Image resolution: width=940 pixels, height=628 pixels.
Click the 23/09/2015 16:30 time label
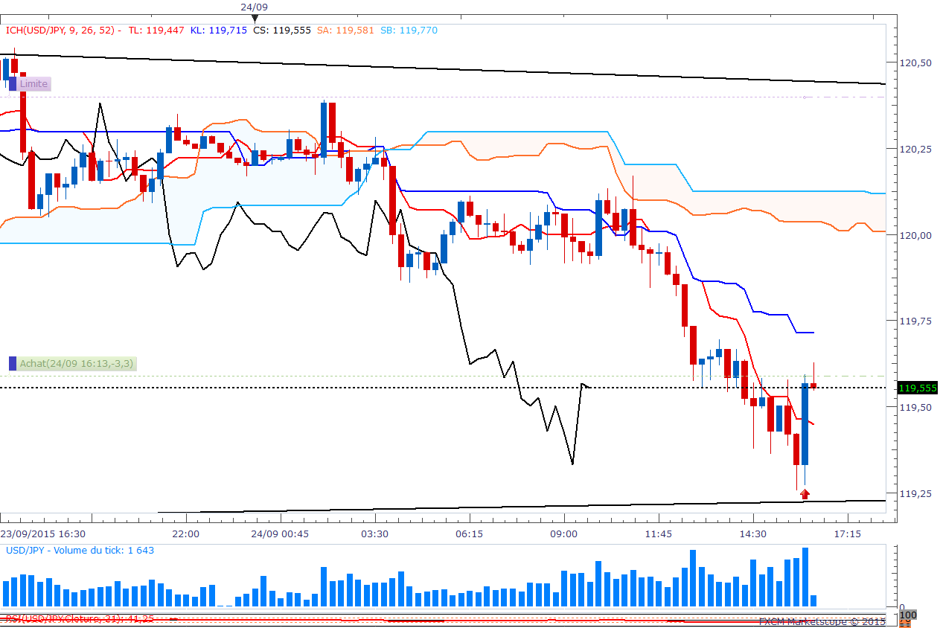tap(42, 534)
